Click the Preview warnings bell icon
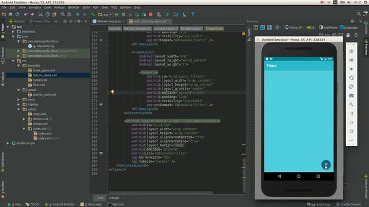 point(356,35)
